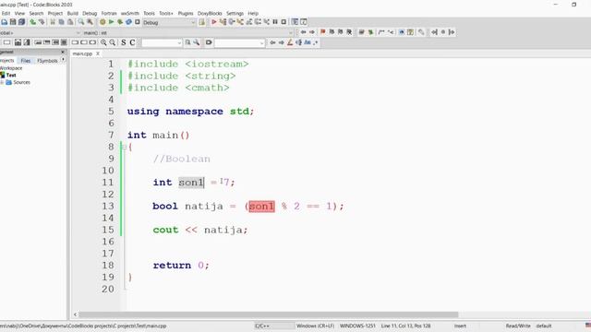Toggle bookmark with the red flag icon
The width and height of the screenshot is (591, 332).
(x=322, y=32)
